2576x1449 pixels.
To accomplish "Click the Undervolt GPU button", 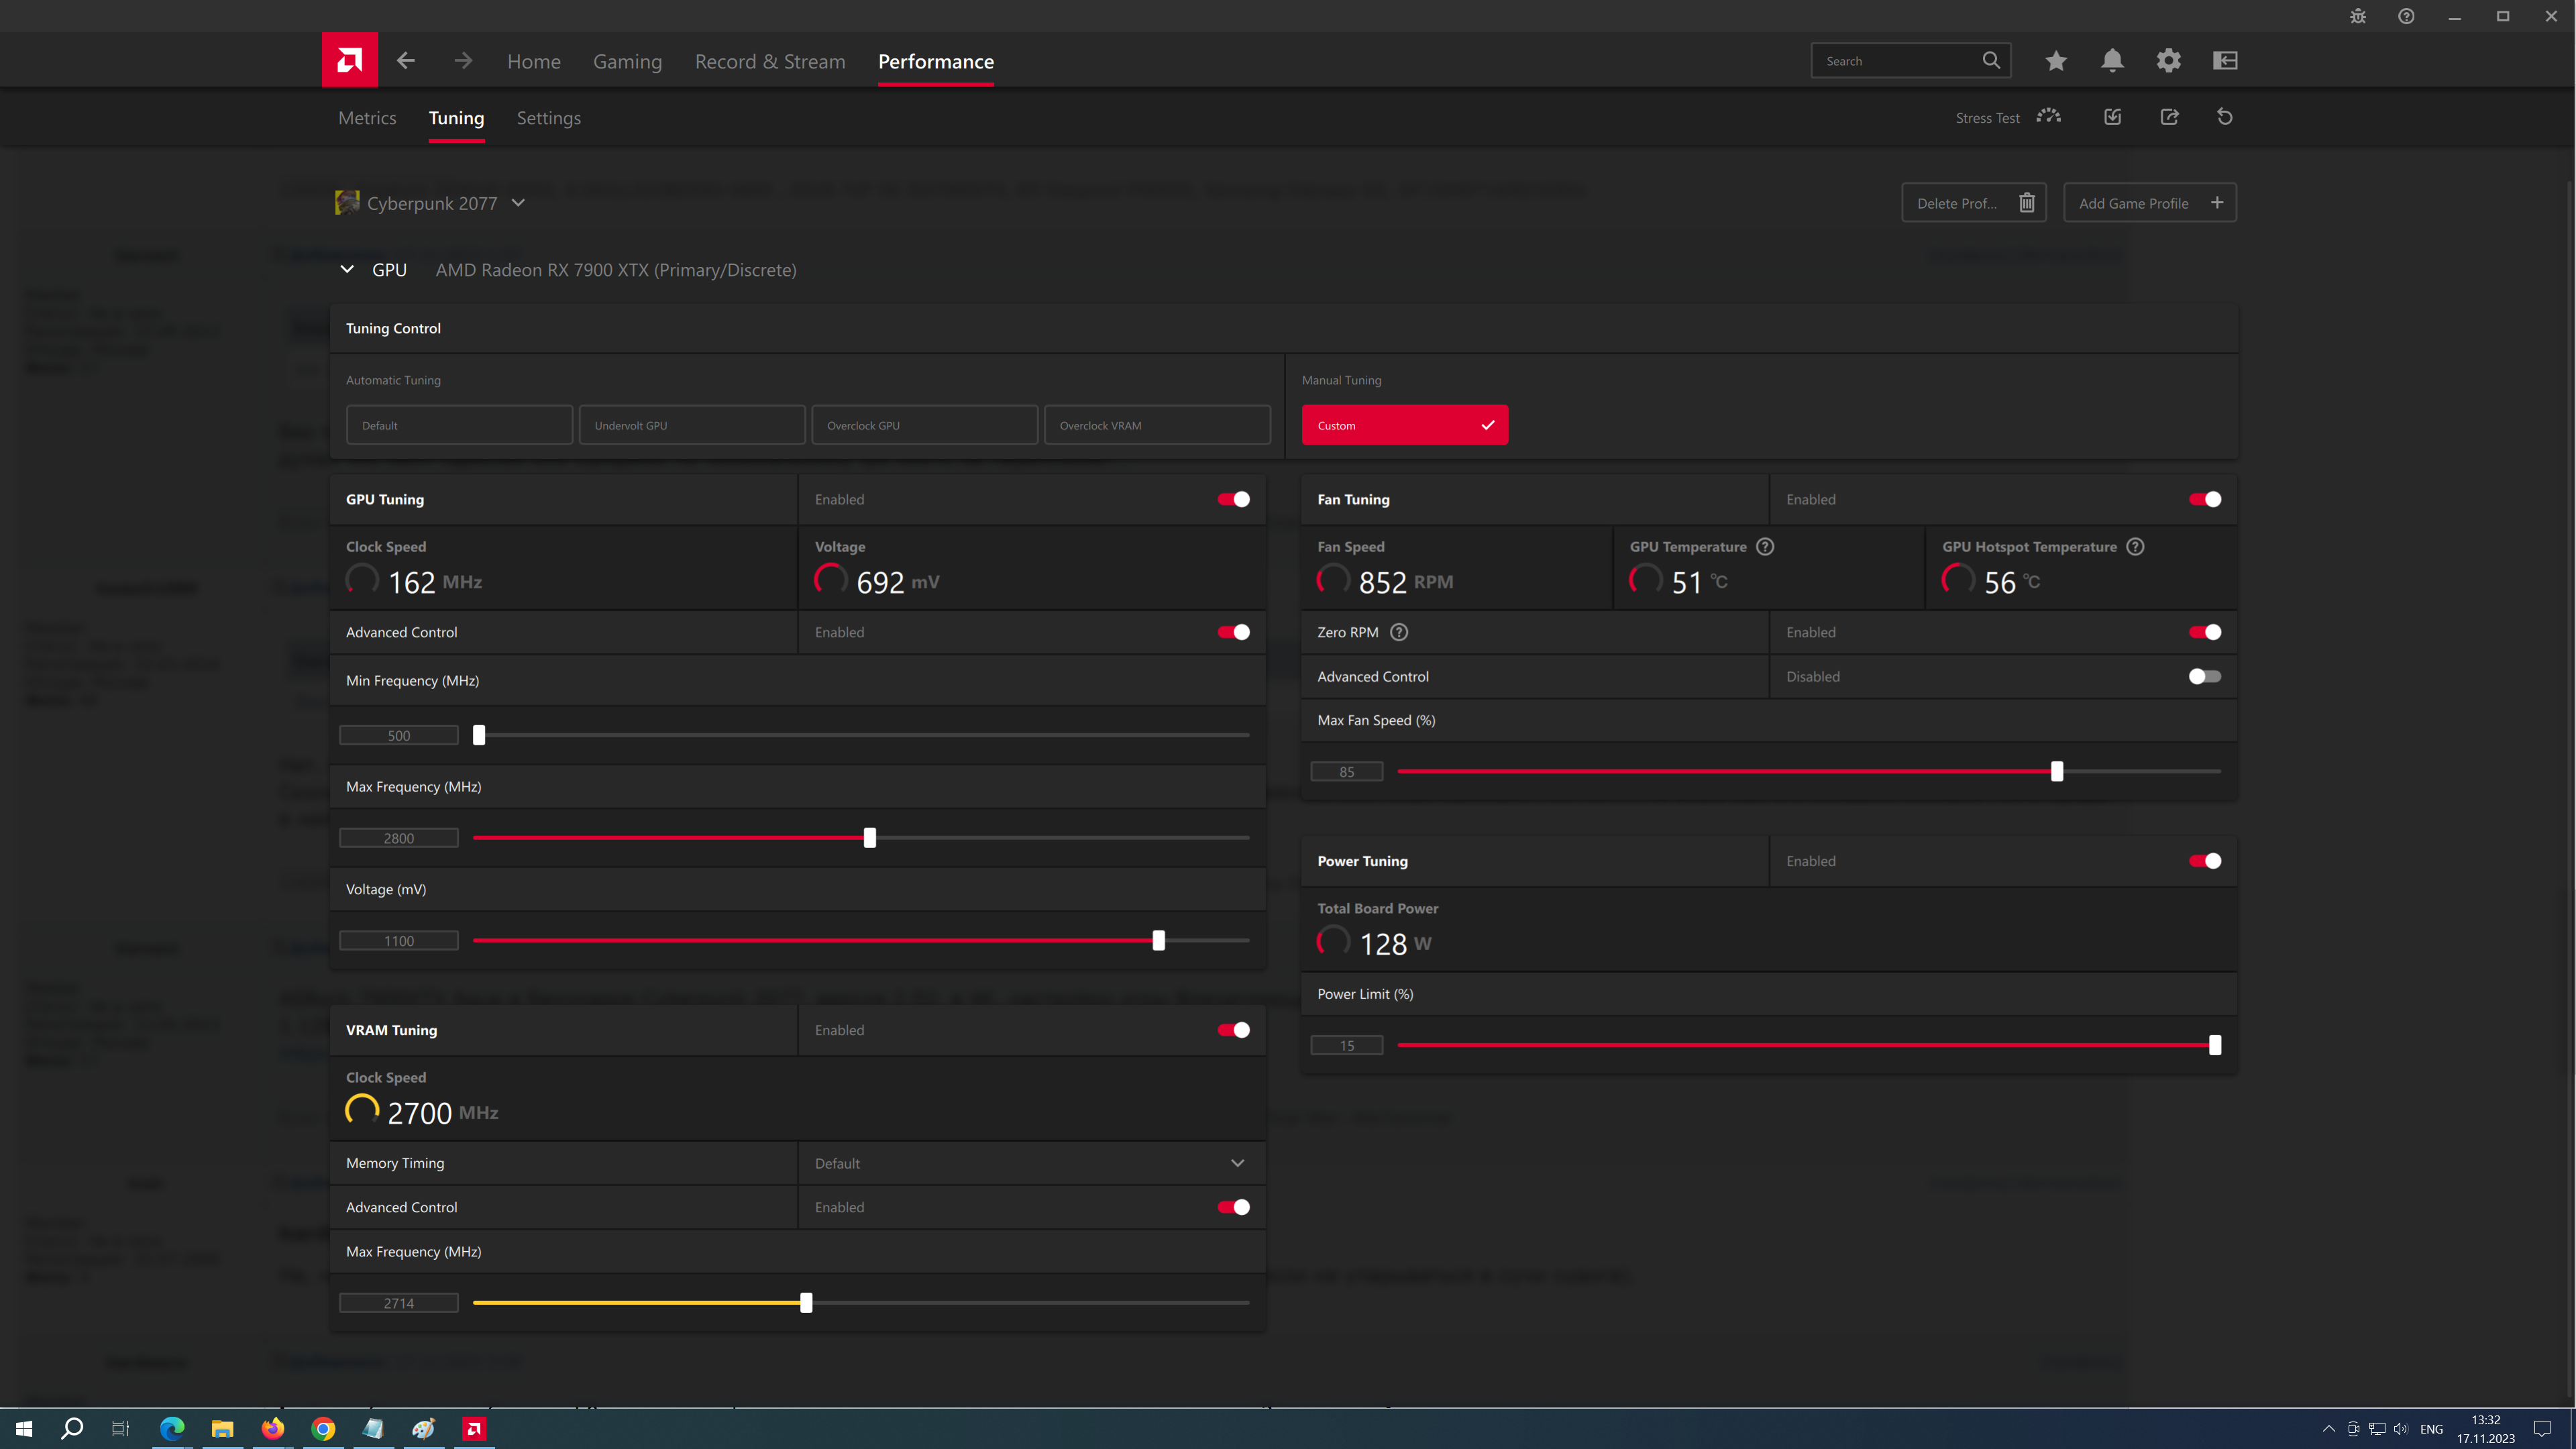I will [692, 425].
